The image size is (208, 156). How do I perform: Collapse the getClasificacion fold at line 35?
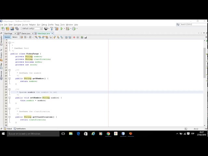9,117
